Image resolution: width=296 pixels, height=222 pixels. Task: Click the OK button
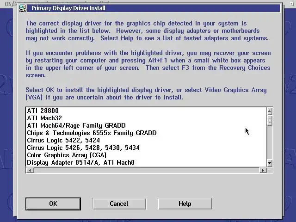point(53,204)
